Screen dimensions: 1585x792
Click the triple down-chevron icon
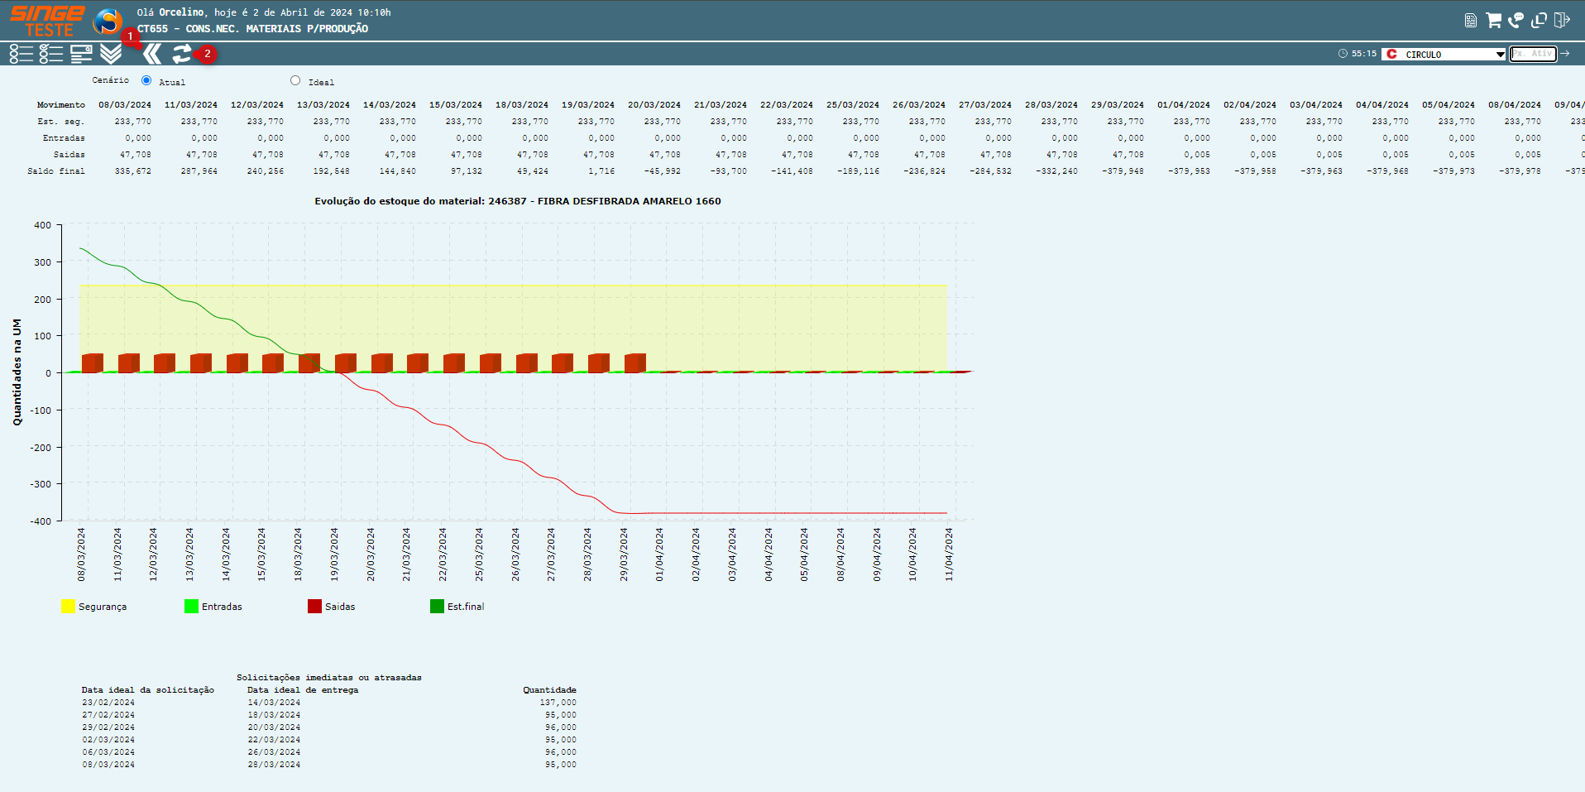click(x=111, y=54)
